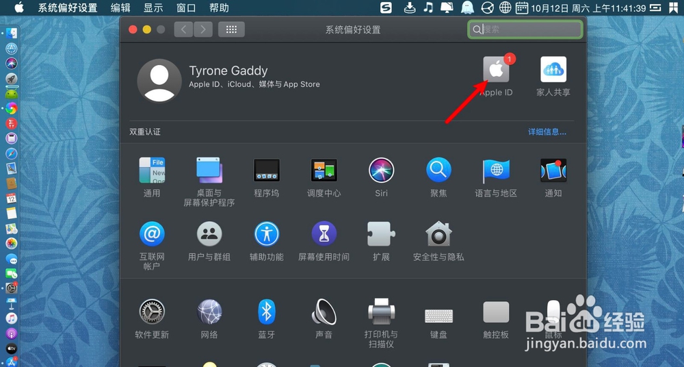Open the 通知 Notifications pane
Image resolution: width=684 pixels, height=367 pixels.
(553, 170)
